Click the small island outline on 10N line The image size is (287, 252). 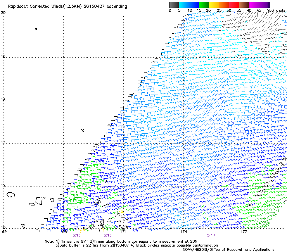(23, 226)
